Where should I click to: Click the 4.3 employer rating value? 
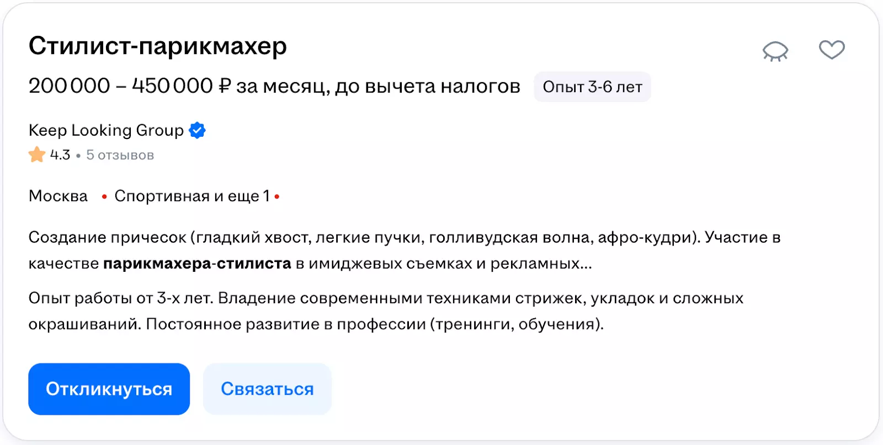(x=60, y=155)
